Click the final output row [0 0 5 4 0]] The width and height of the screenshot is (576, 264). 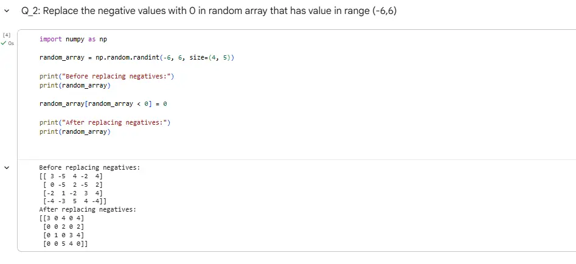(64, 243)
